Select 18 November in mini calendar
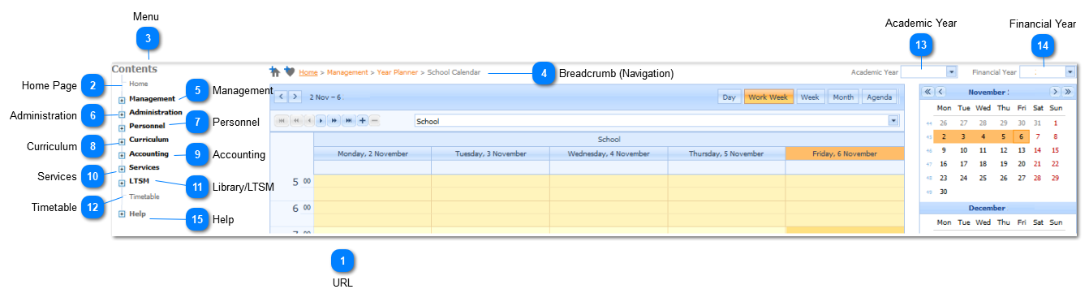The image size is (1089, 302). click(984, 164)
